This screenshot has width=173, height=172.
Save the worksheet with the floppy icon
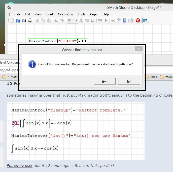click(x=24, y=21)
